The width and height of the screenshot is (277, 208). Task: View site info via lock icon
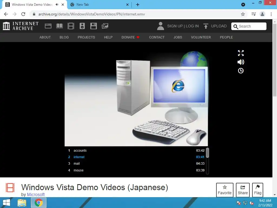[x=34, y=14]
